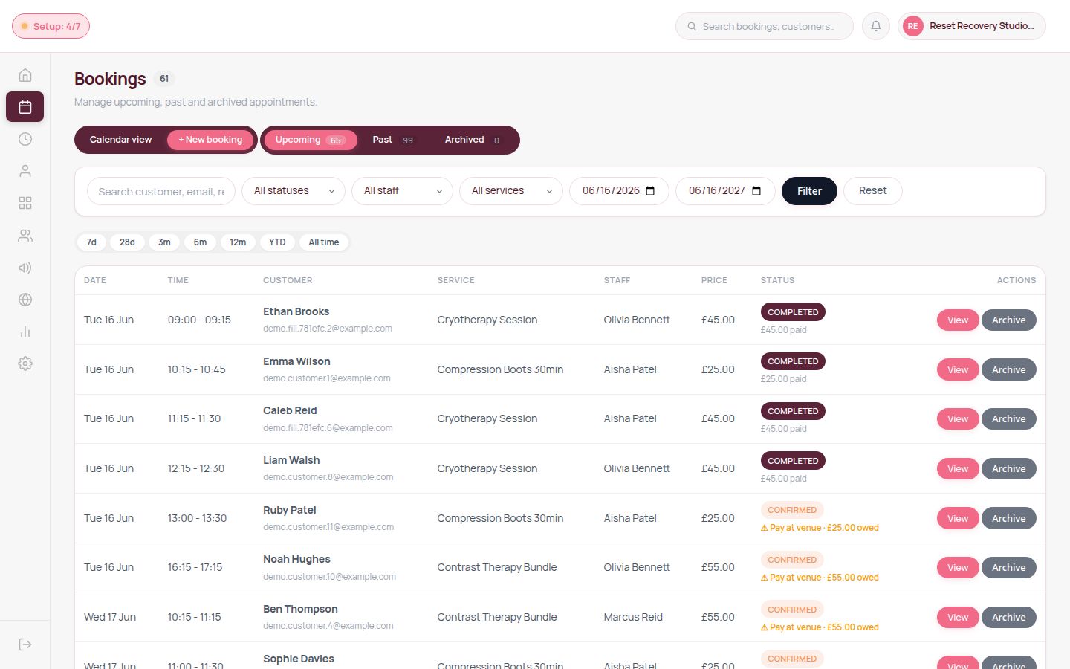The image size is (1070, 669).
Task: View Noah Hughes booking
Action: tap(958, 568)
